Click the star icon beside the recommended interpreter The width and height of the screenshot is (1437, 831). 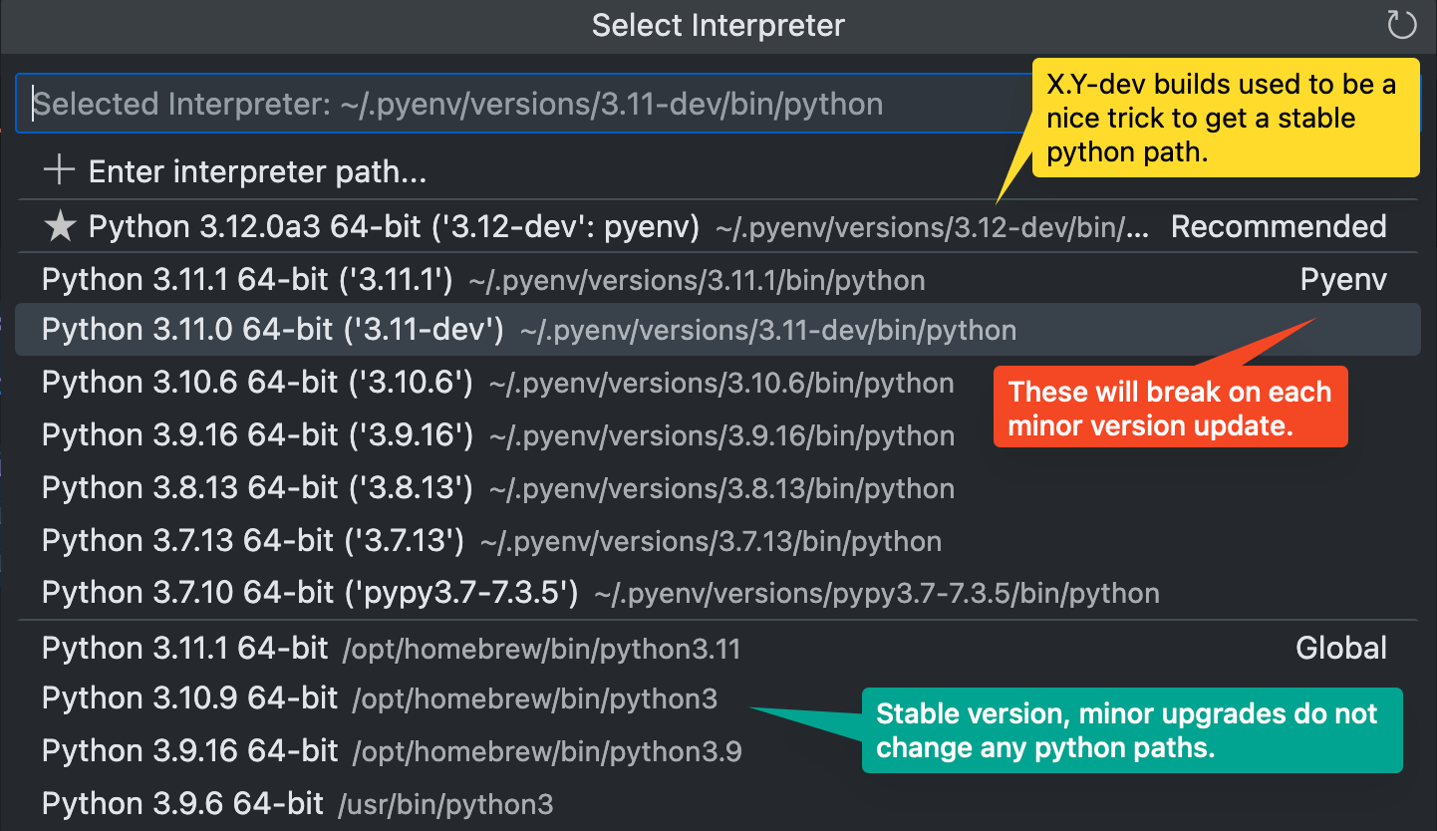coord(60,226)
